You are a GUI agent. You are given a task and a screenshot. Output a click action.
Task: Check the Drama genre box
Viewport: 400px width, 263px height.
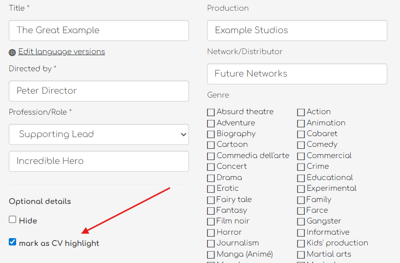(x=211, y=178)
